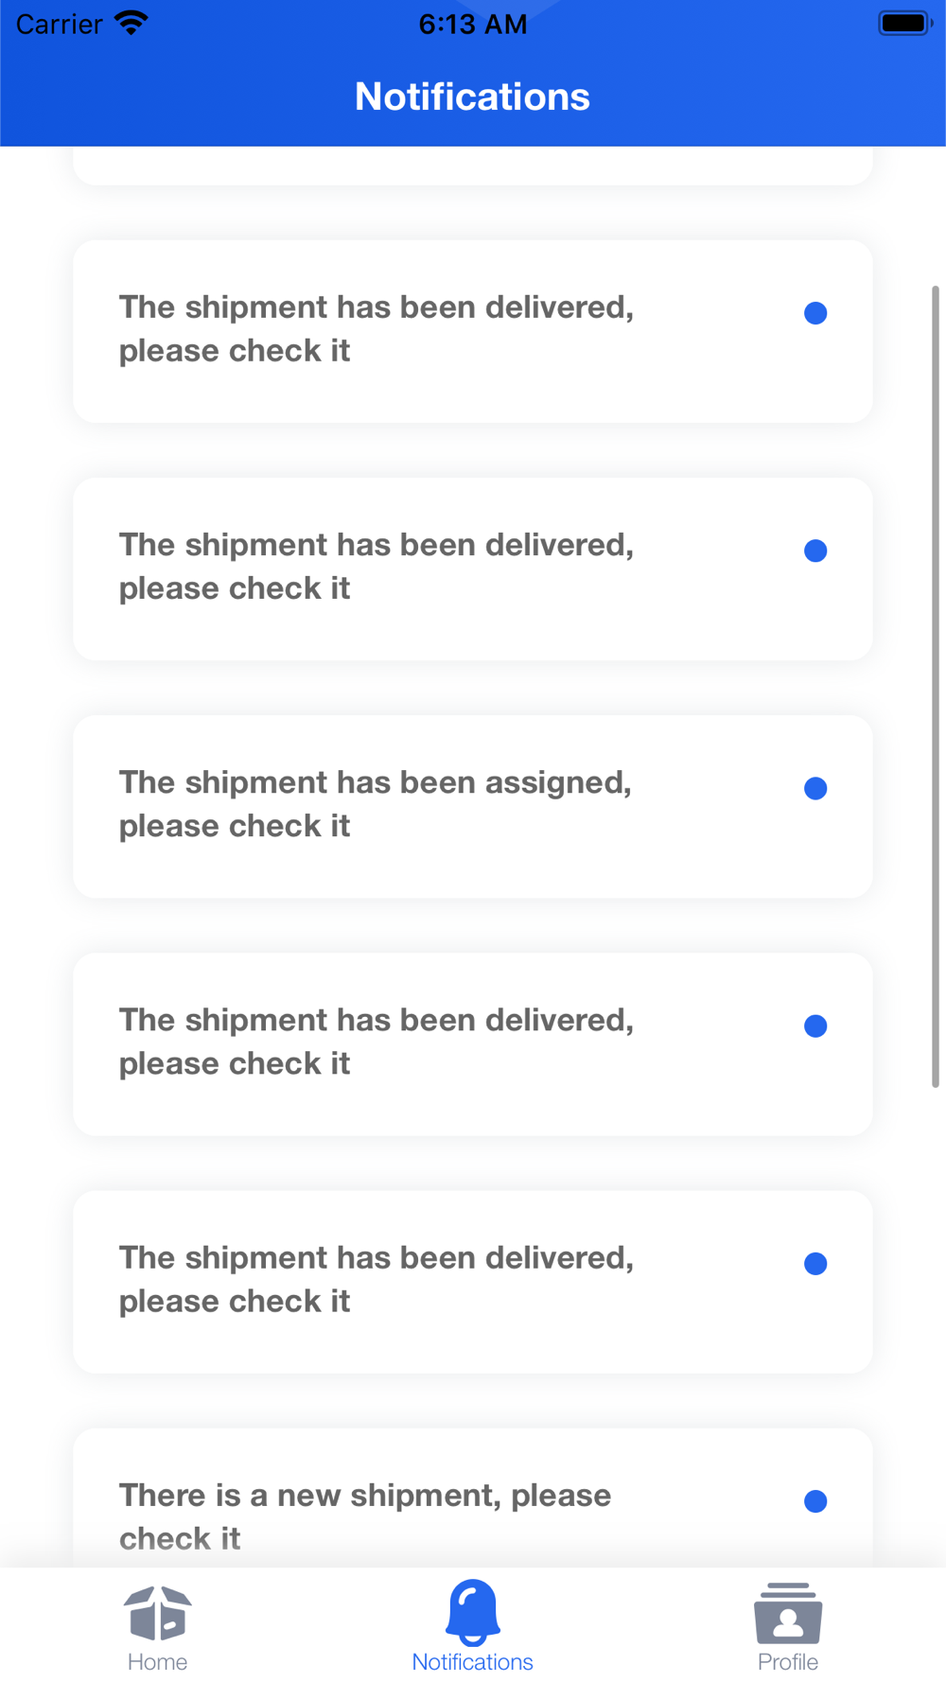Switch to the Profile tab label
This screenshot has height=1682, width=946.
click(788, 1662)
